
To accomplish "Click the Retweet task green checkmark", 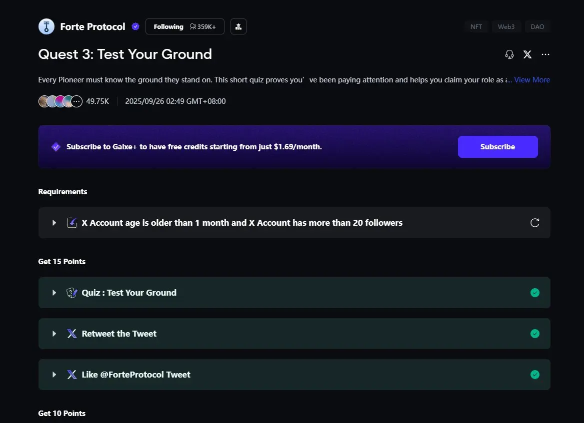I will pos(535,334).
